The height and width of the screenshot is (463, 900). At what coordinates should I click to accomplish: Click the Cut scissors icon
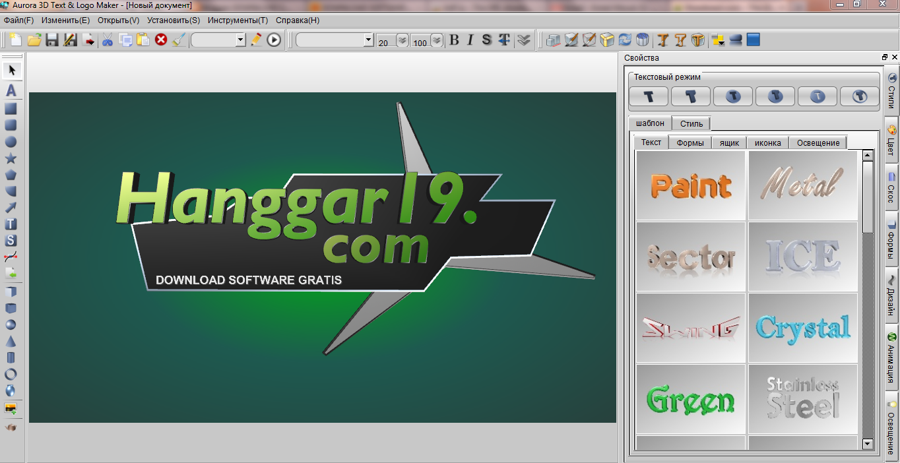108,40
